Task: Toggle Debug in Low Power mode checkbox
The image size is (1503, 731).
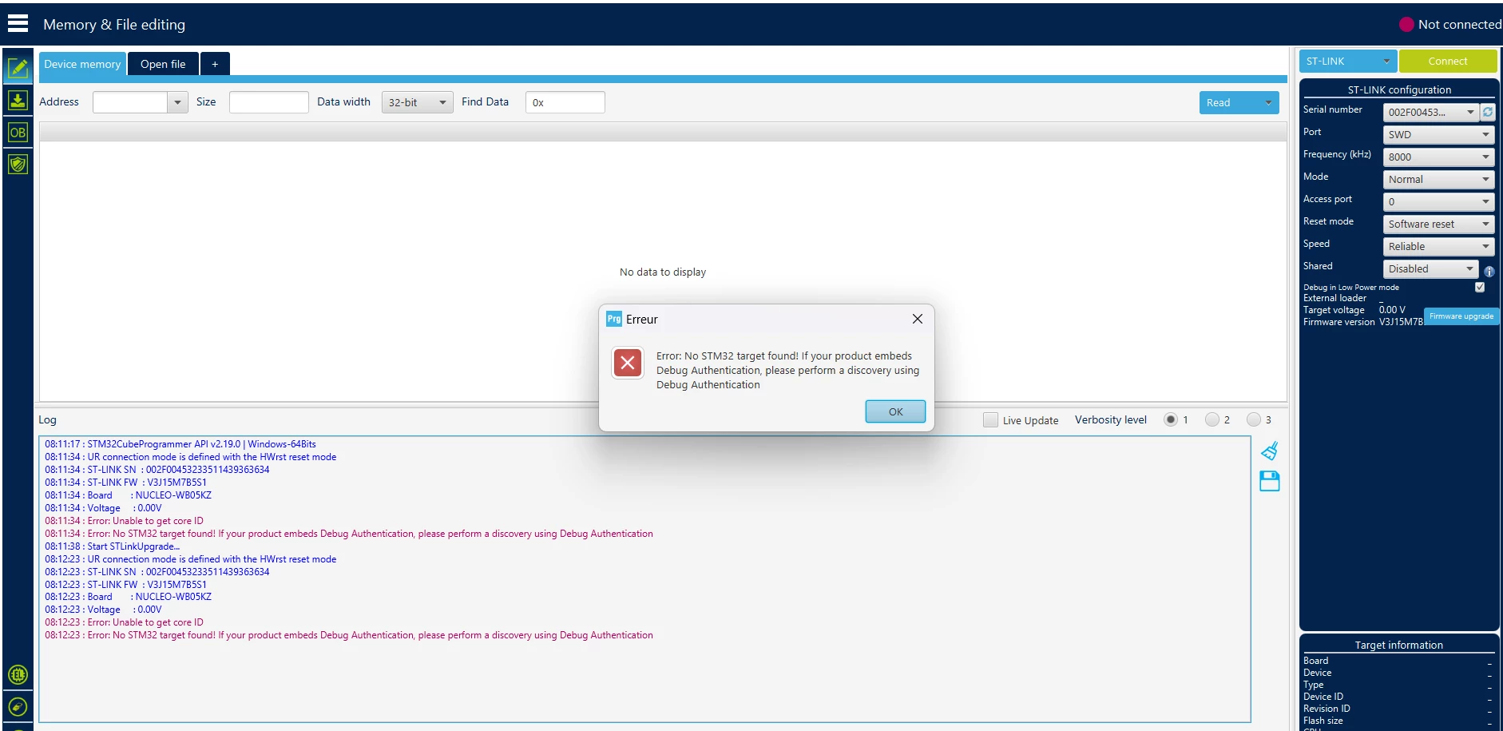Action: [1480, 287]
